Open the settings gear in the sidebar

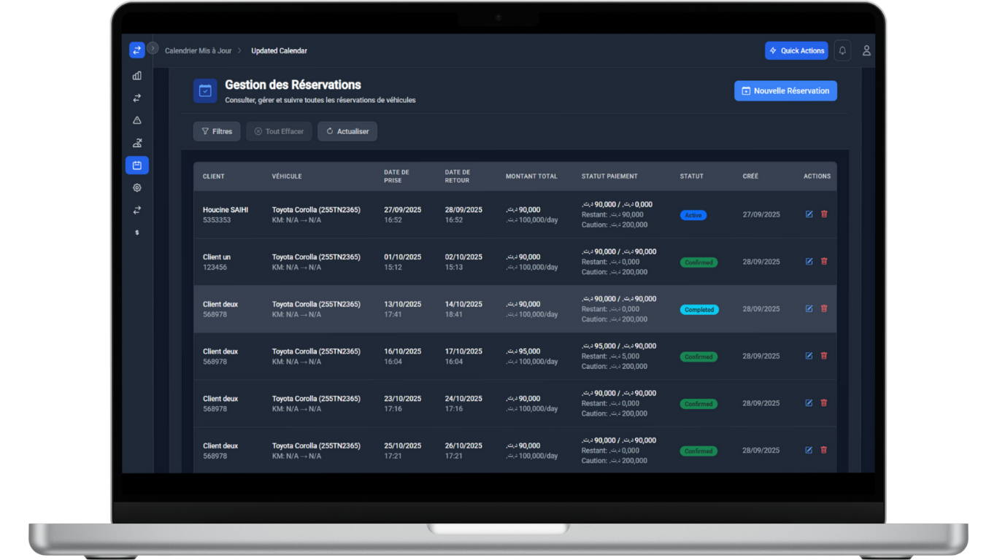[136, 188]
